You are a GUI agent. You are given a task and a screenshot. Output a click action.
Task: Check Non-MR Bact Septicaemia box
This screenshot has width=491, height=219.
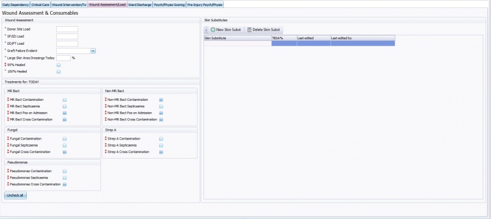(161, 106)
